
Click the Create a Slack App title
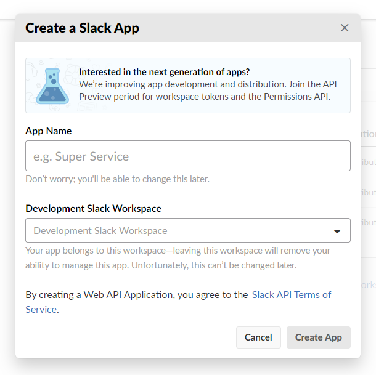82,28
